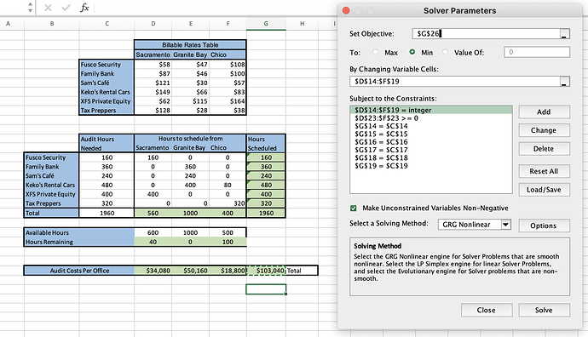Click the selected empty cell below total cost
The image size is (588, 337).
click(266, 289)
